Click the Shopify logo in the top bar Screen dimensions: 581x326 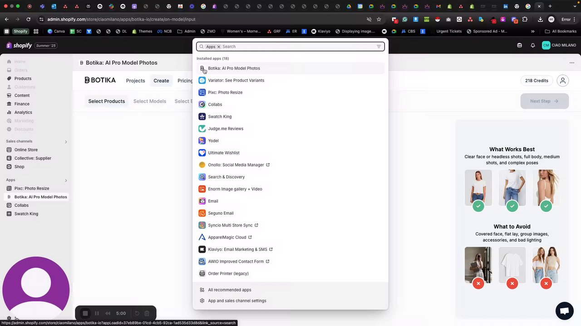pyautogui.click(x=19, y=45)
